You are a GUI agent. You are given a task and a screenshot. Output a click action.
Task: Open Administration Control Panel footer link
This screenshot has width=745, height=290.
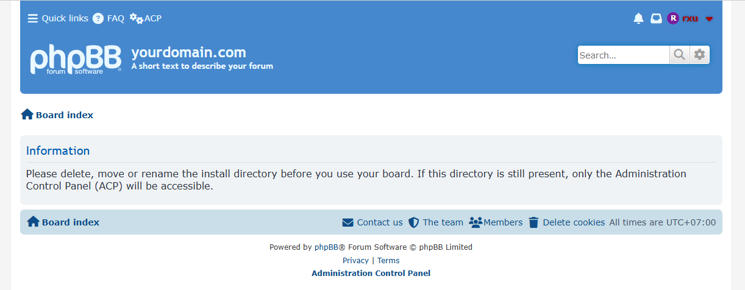click(x=371, y=273)
